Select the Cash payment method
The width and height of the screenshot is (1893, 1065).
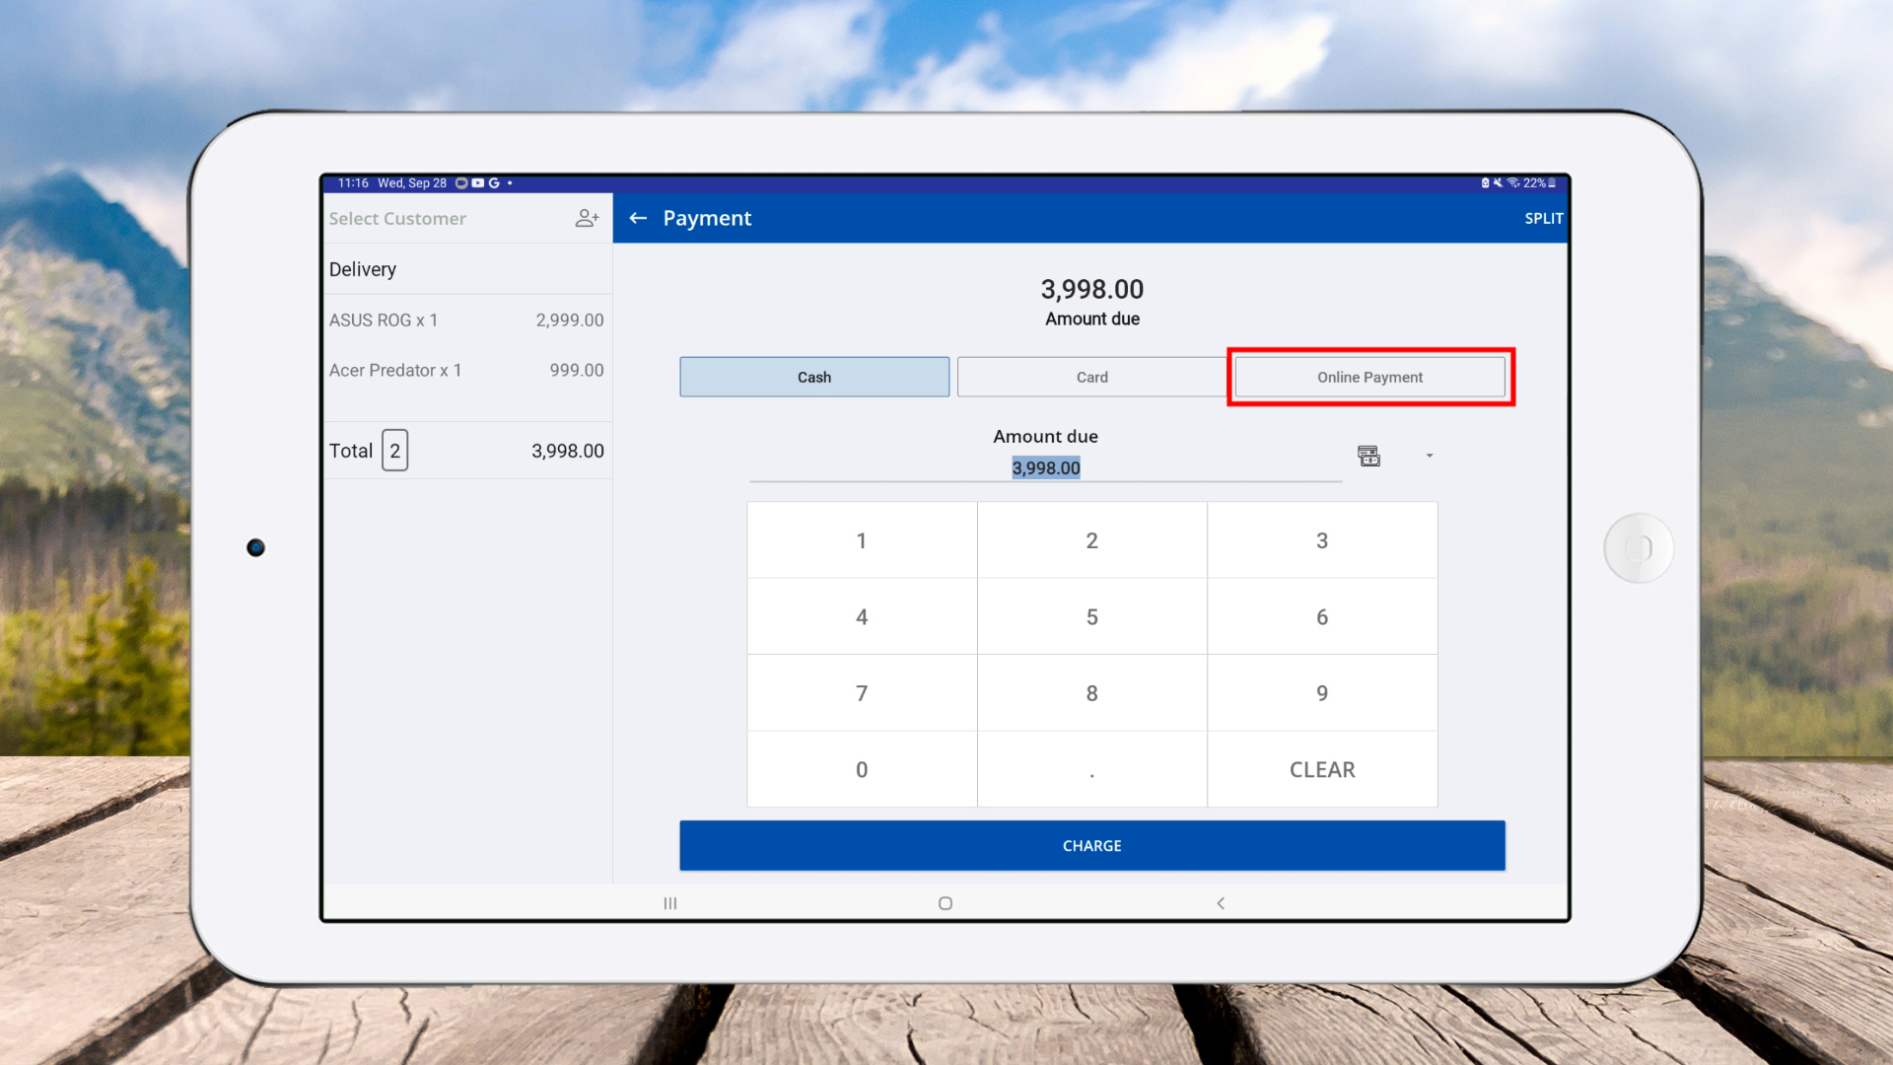(x=813, y=377)
